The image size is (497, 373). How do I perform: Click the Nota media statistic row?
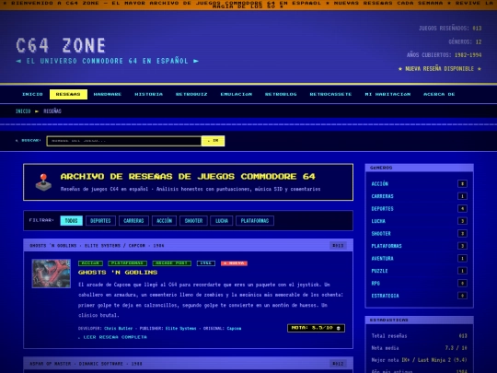click(x=419, y=348)
